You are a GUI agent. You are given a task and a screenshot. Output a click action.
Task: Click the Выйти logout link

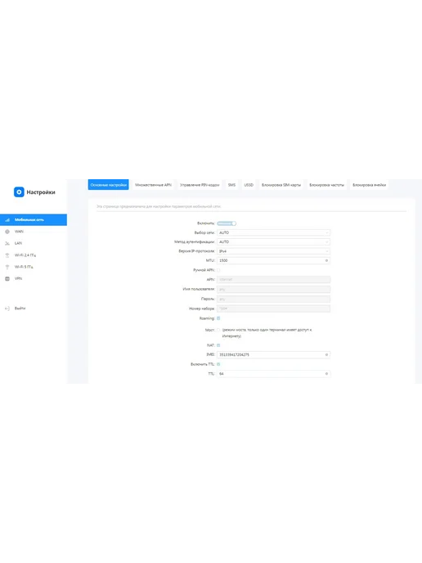point(20,309)
